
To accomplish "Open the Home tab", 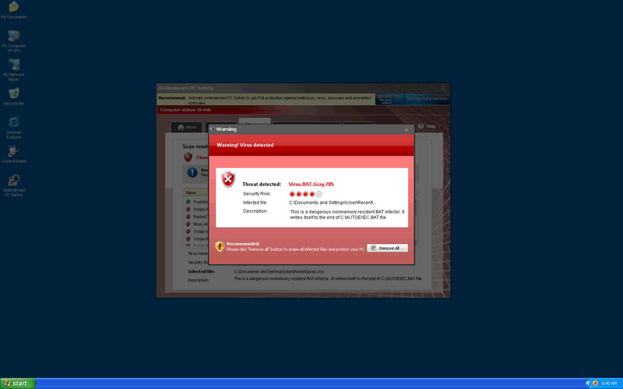I will click(x=187, y=127).
